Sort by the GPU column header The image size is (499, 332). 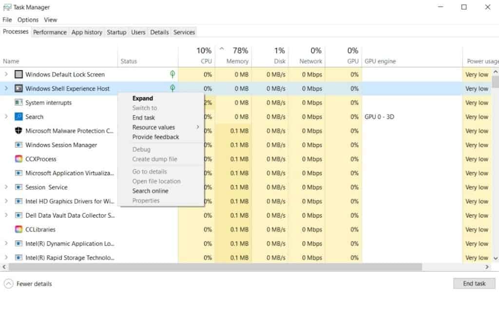344,56
